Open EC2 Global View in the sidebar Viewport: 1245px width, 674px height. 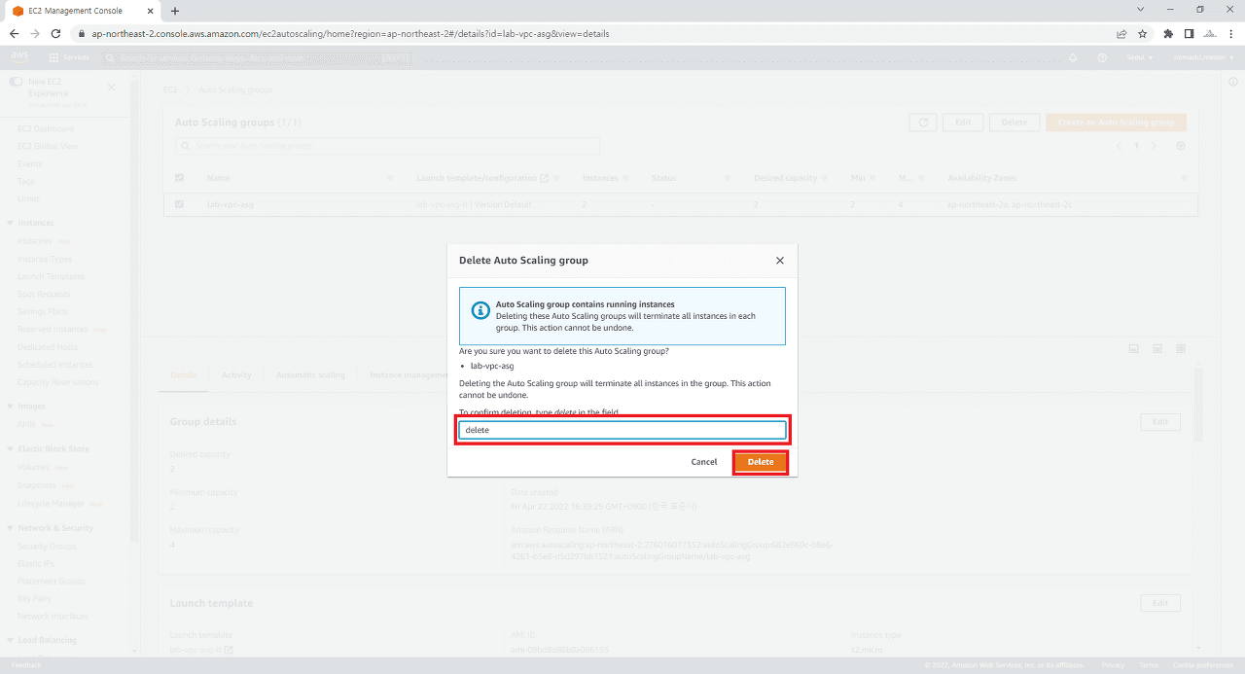click(x=48, y=146)
